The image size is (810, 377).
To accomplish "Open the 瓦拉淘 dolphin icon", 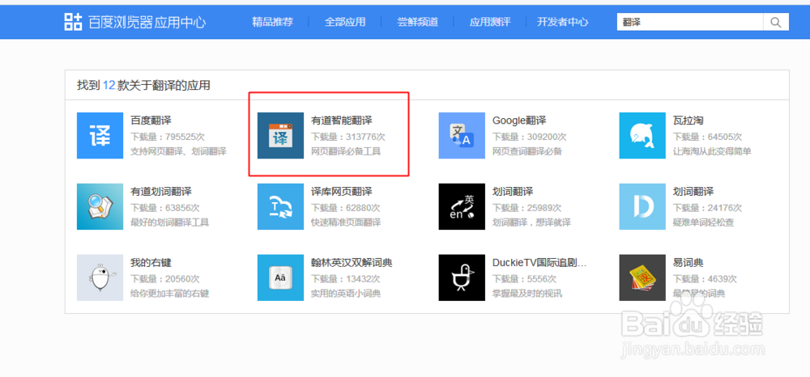I will (642, 136).
